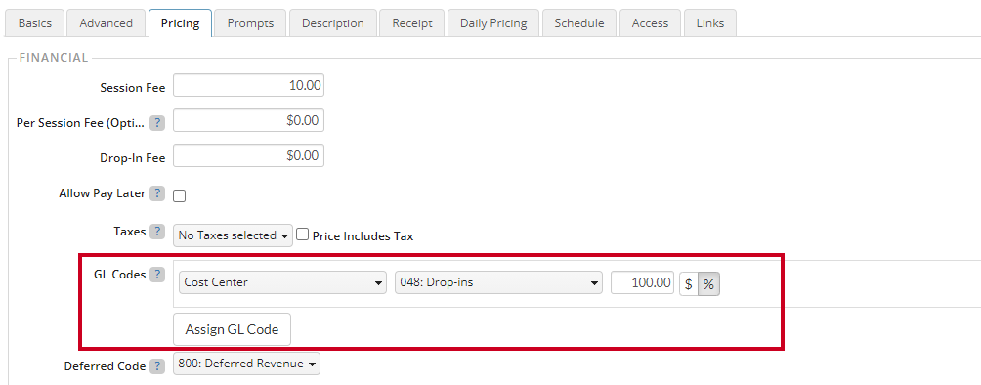
Task: Click the GL code 100.00 amount field
Action: [x=643, y=282]
